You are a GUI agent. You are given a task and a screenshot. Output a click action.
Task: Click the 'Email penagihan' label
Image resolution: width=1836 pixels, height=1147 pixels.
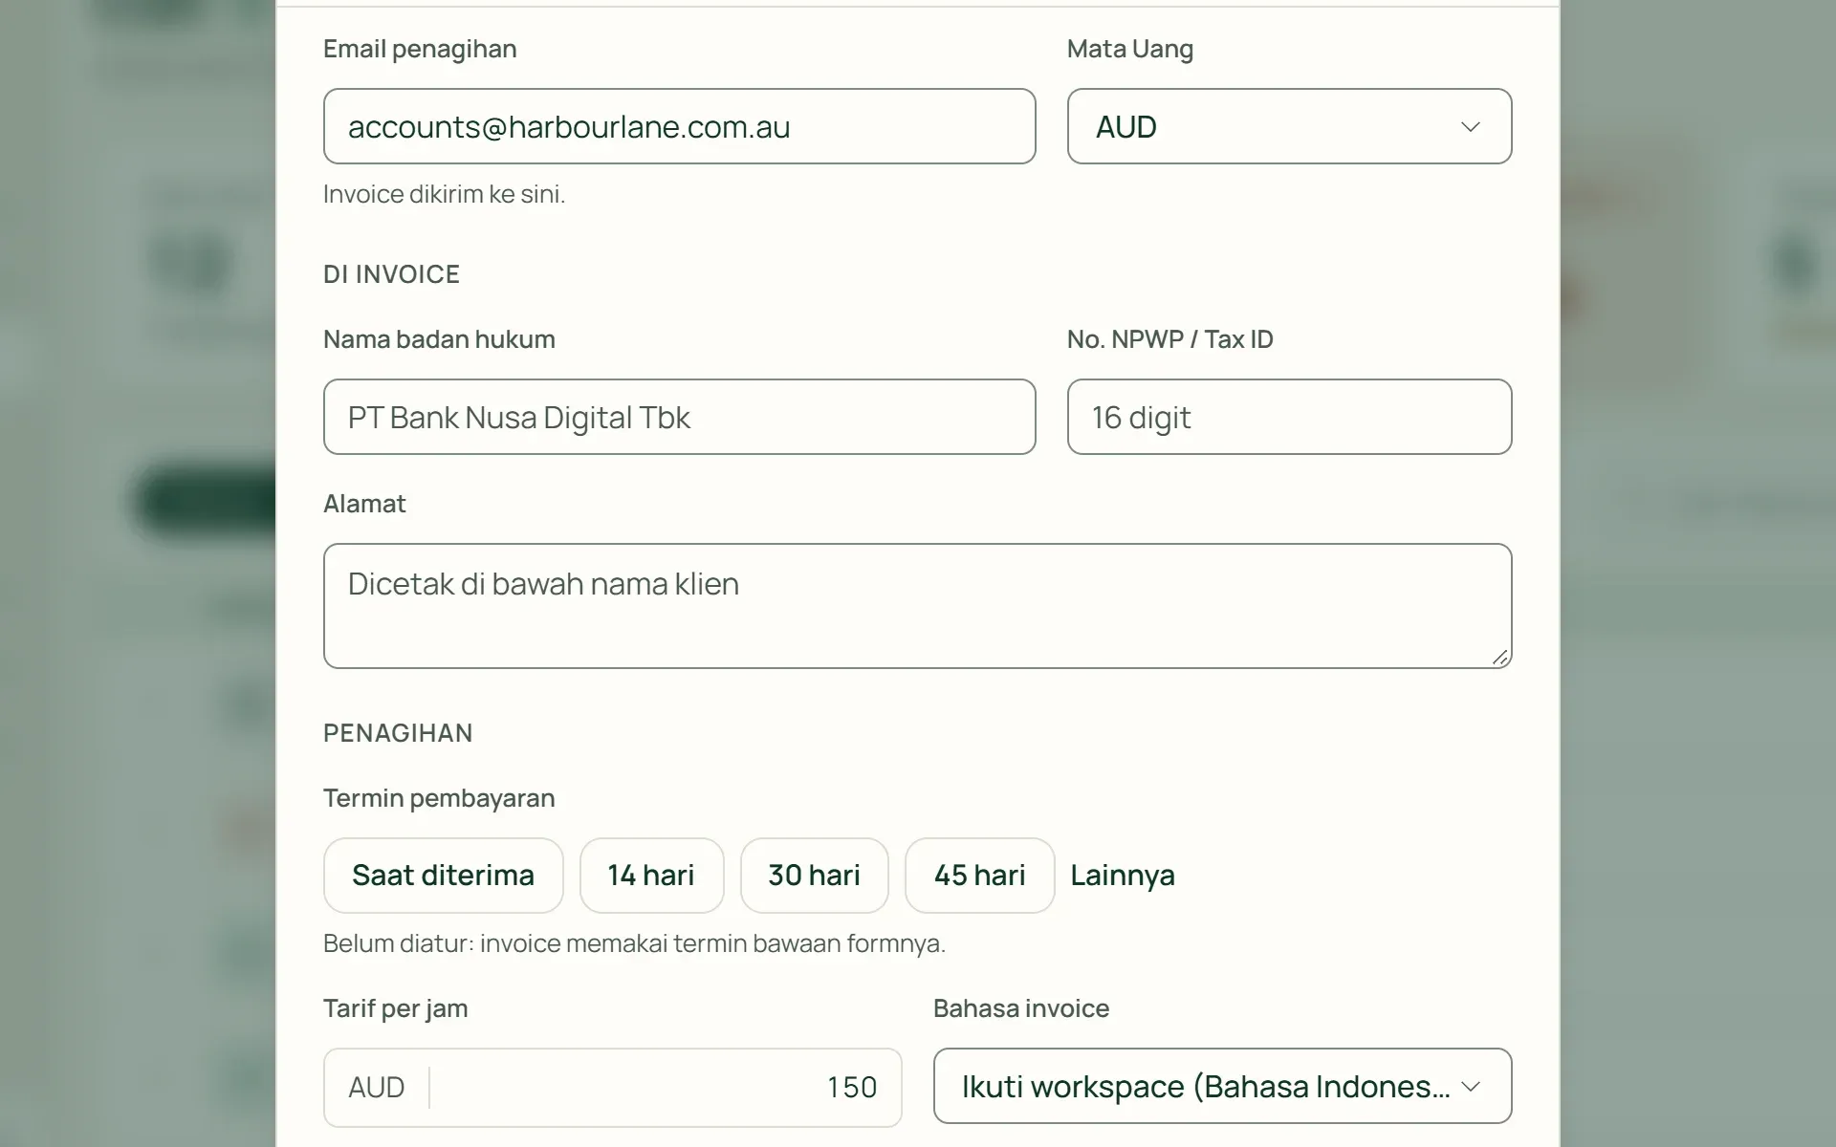(x=420, y=49)
